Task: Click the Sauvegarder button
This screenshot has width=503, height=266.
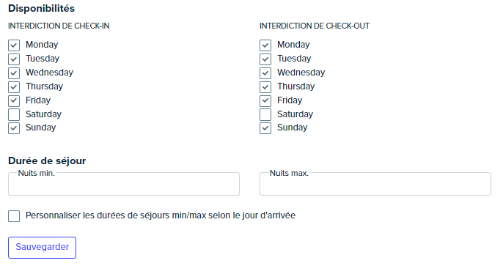Action: 42,248
